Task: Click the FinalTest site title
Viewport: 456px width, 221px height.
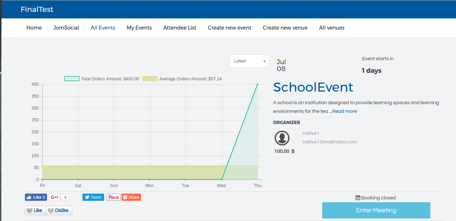Action: pos(37,9)
